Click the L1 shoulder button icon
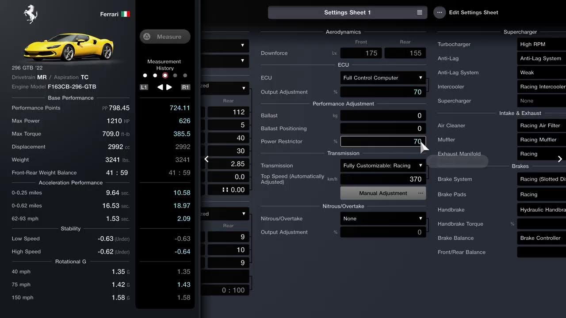 pos(144,87)
